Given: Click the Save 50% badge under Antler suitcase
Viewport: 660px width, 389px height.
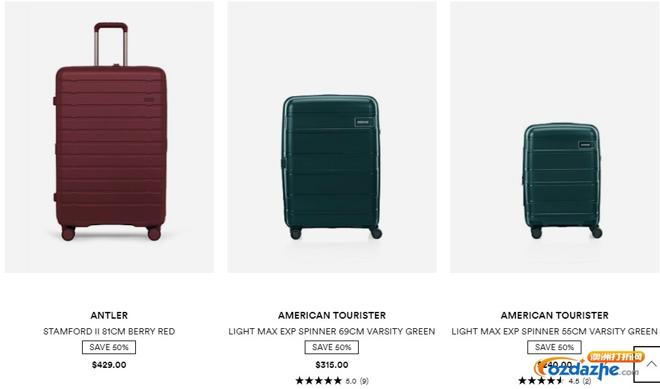Looking at the screenshot, I should point(109,347).
